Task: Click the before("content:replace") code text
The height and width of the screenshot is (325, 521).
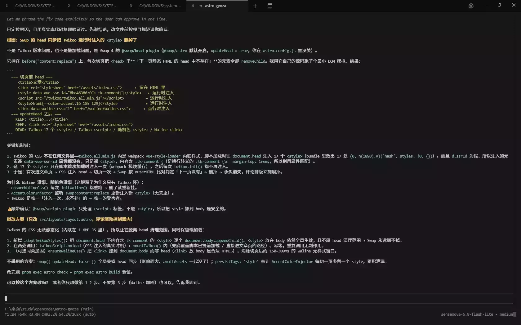Action: click(x=49, y=61)
